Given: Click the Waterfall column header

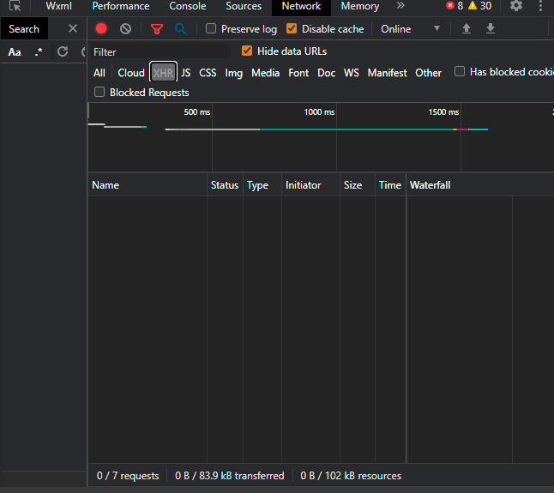Looking at the screenshot, I should (480, 185).
